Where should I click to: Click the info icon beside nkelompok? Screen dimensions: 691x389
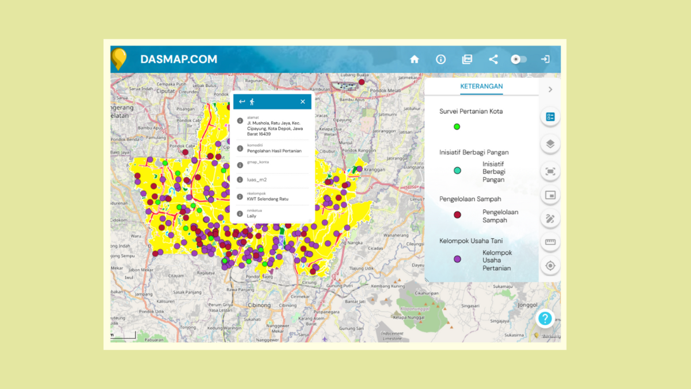click(240, 197)
